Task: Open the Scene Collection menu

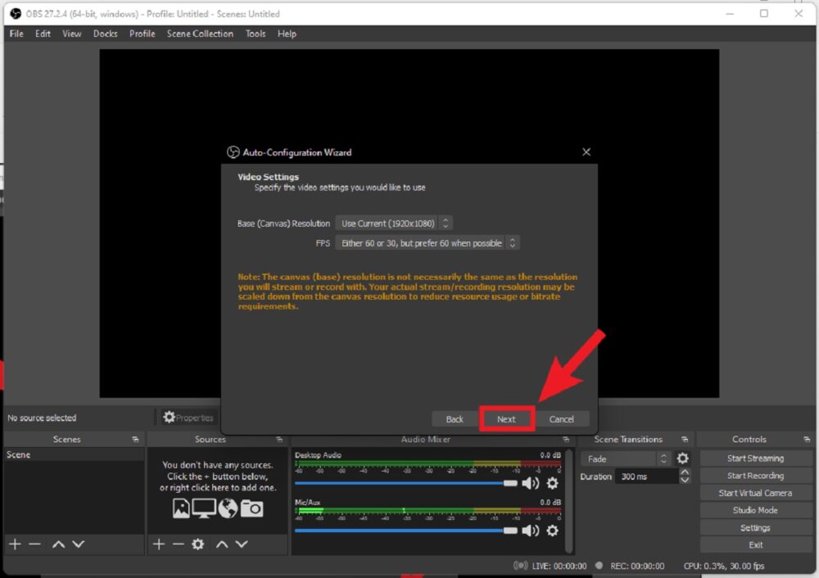Action: pos(200,34)
